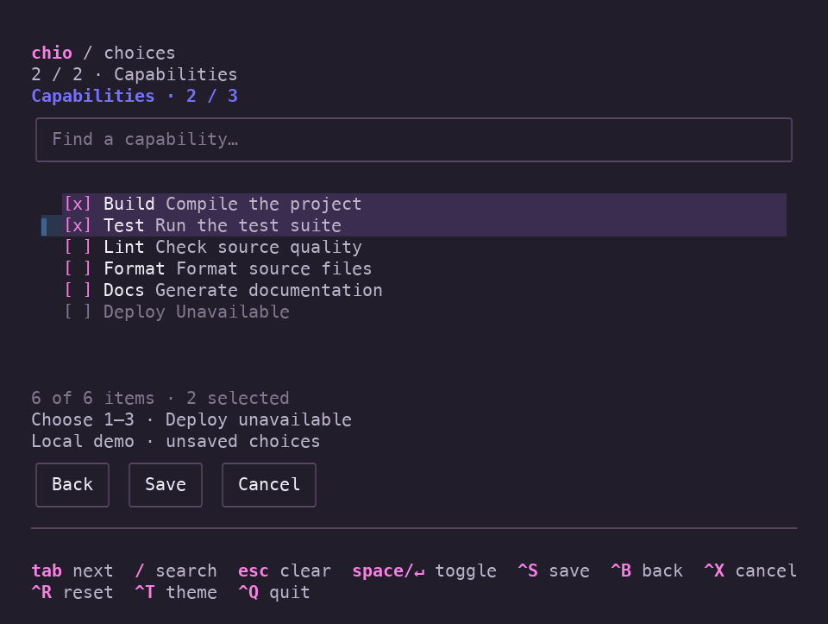Click the 'space/↵ toggle' shortcut hint
The image size is (828, 624).
point(424,571)
